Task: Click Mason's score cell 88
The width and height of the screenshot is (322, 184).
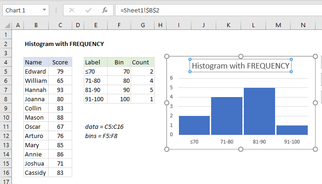Action: [60, 117]
